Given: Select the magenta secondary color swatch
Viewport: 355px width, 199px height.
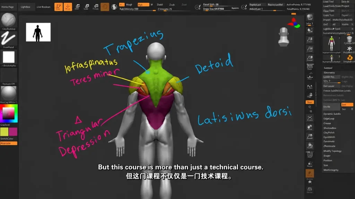Looking at the screenshot, I should click(13, 132).
